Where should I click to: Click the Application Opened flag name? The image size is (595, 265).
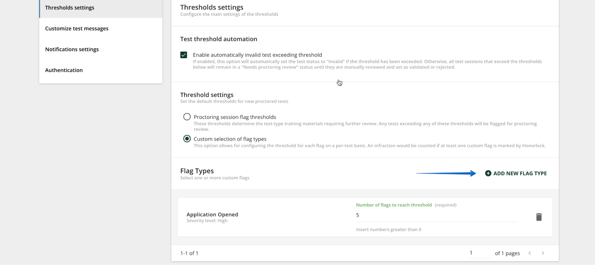click(x=212, y=214)
